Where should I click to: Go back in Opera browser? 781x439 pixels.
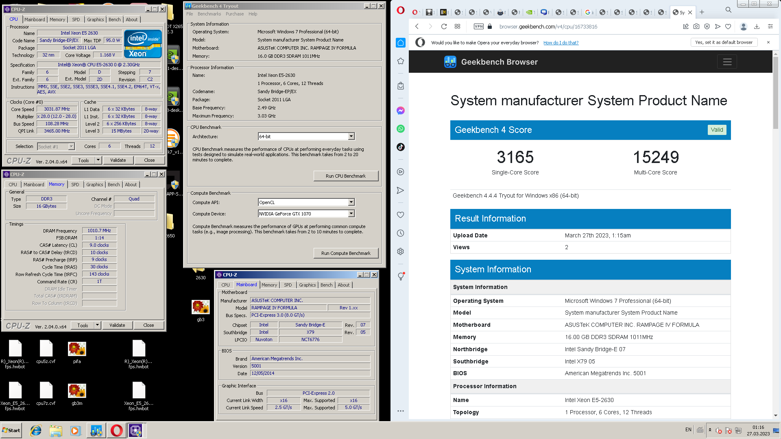click(417, 26)
